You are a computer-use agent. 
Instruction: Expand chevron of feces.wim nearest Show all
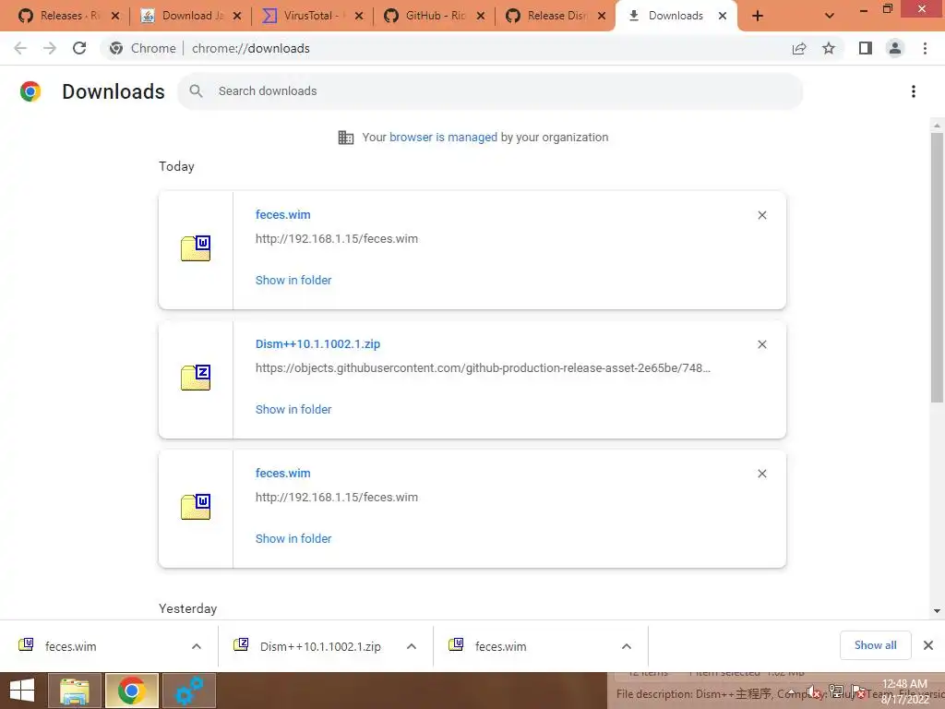[627, 646]
